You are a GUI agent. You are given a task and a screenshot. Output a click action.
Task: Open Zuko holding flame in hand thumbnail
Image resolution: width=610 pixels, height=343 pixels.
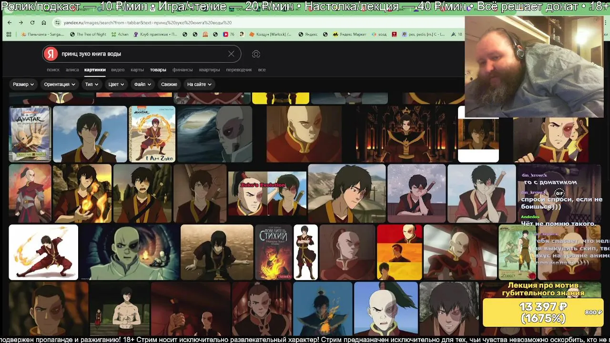tap(82, 193)
